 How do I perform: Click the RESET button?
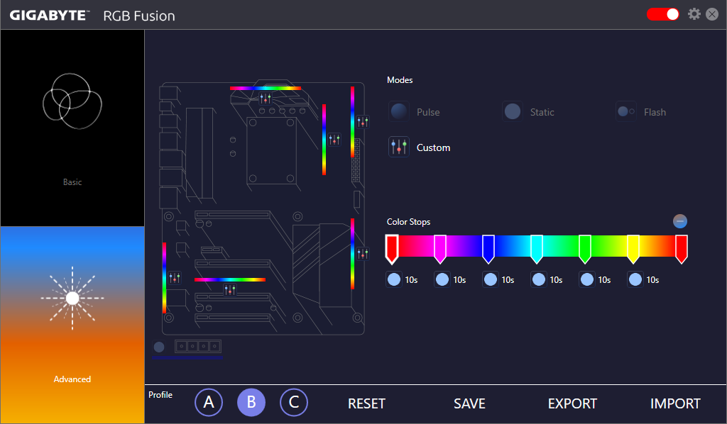click(367, 403)
